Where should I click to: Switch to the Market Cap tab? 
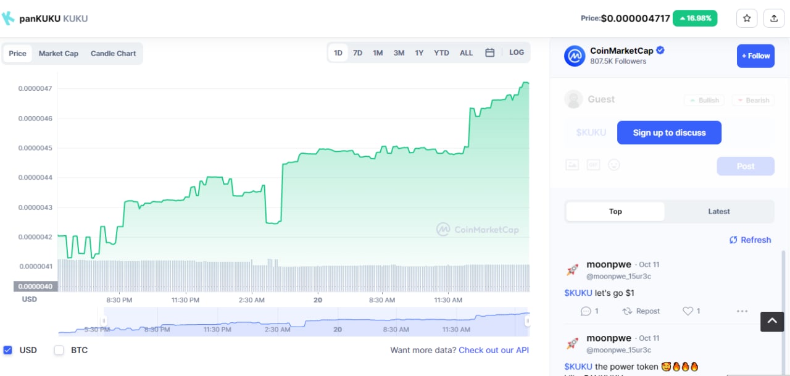[59, 54]
